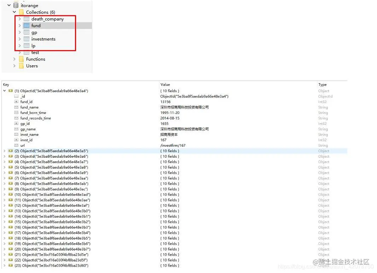Screen dimensions: 377x273
Task: Click the Type column header
Action: coord(323,84)
